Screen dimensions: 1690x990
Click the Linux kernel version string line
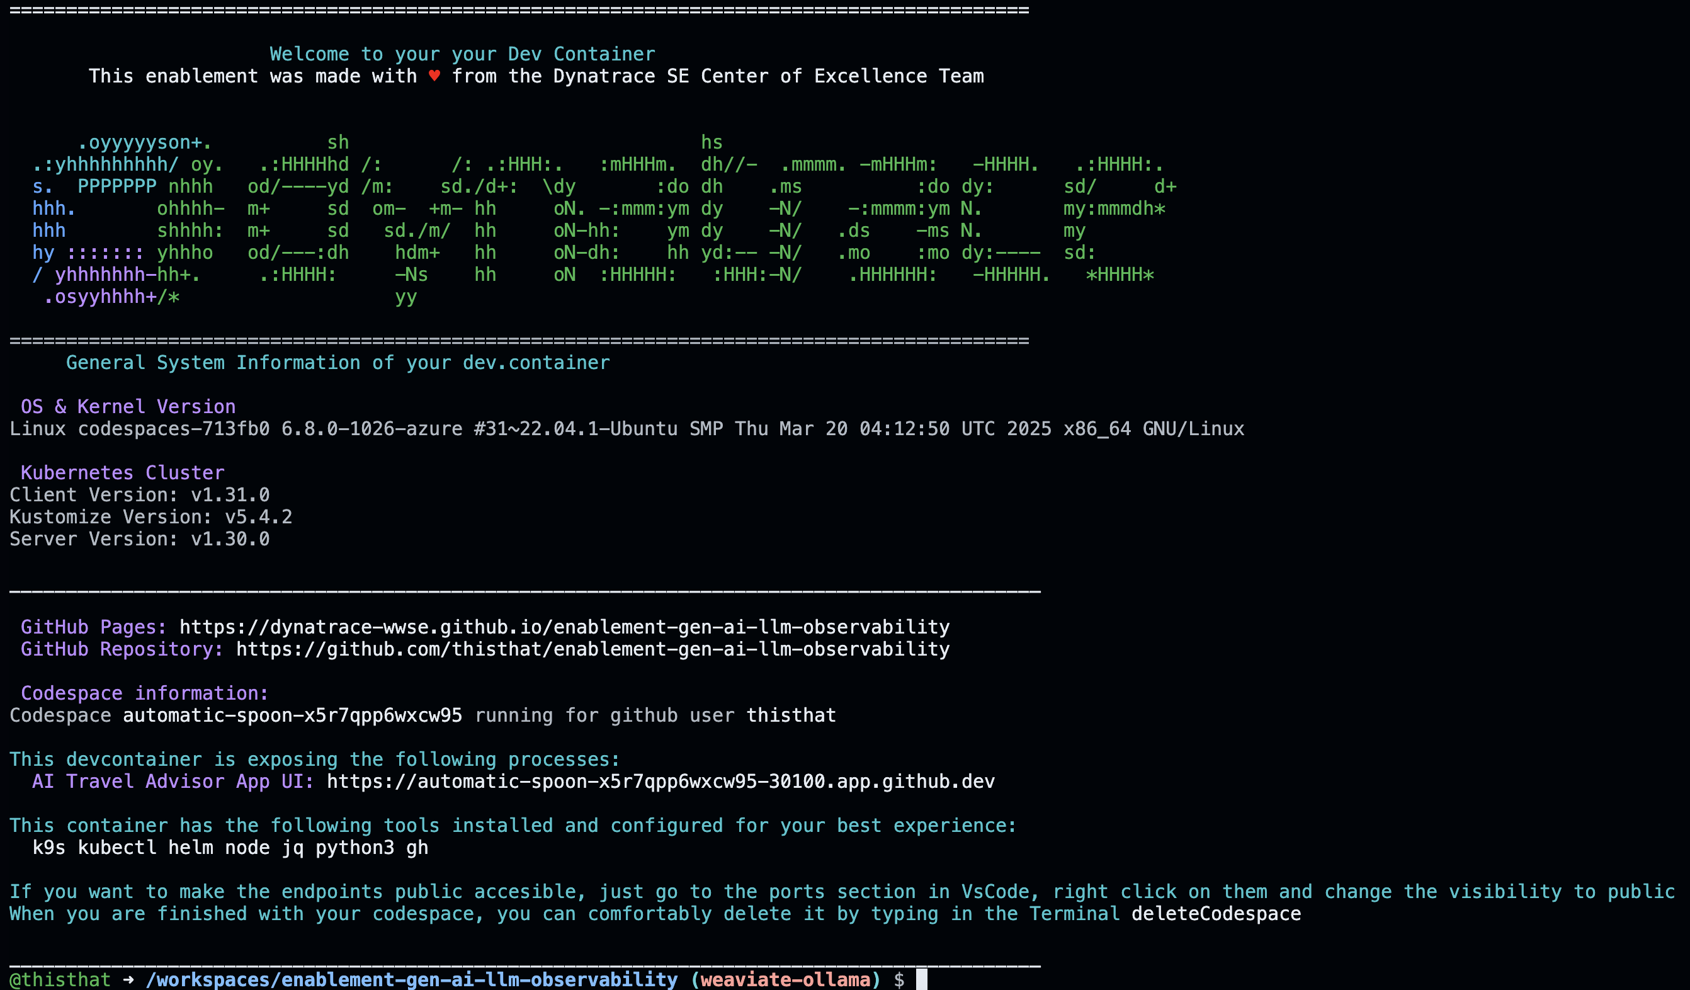(627, 429)
